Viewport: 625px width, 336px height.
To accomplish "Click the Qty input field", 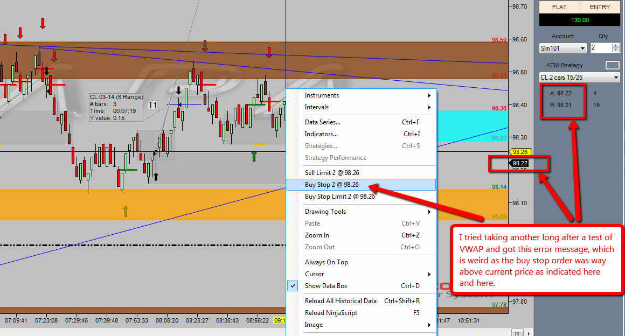I will (601, 48).
